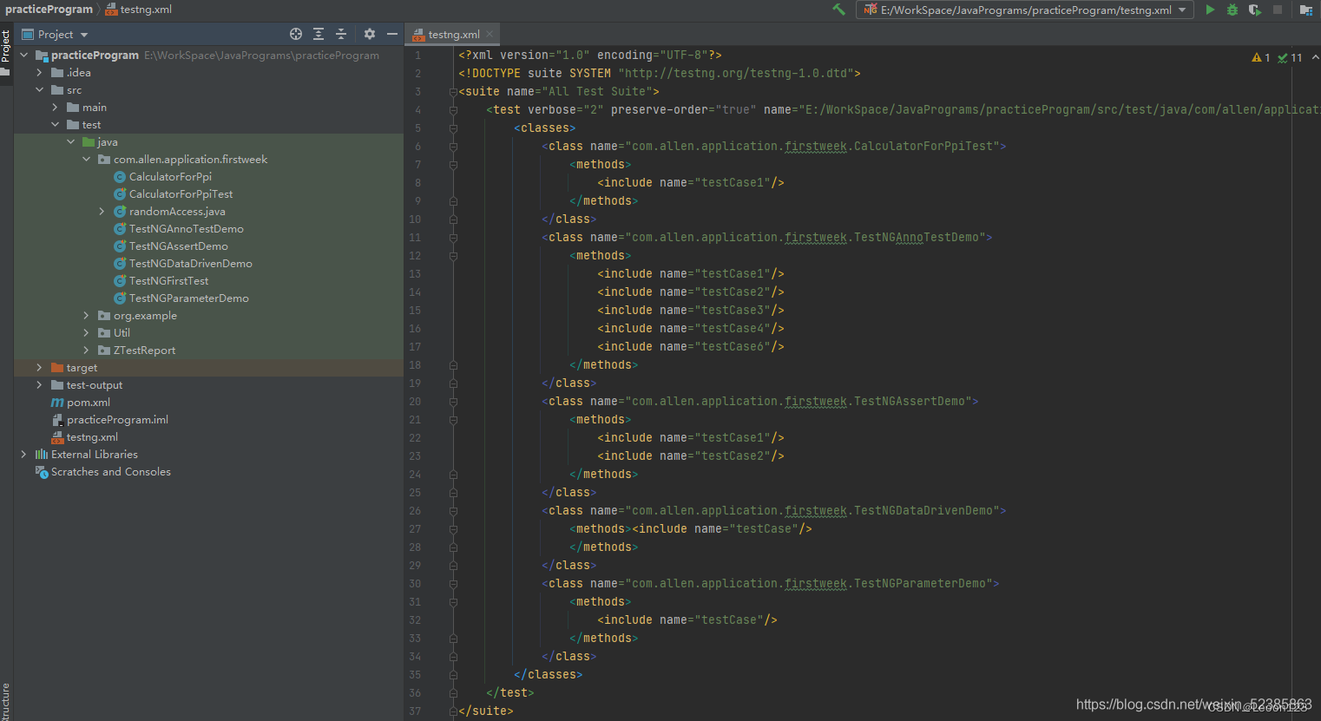The height and width of the screenshot is (721, 1321).
Task: Click the target folder icon
Action: tap(57, 367)
